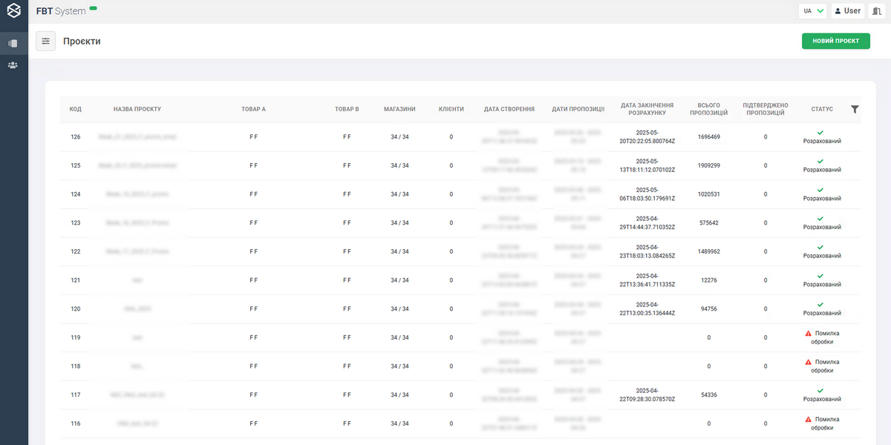
Task: Toggle the sliders menu button beside Проєкти
Action: tap(46, 42)
